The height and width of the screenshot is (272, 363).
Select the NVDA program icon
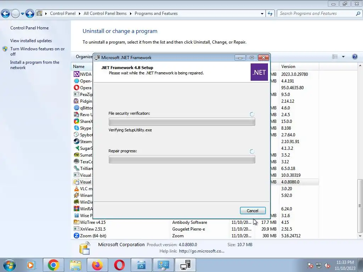click(x=77, y=74)
